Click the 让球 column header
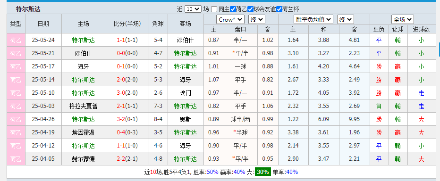This screenshot has width=440, height=181. [398, 29]
